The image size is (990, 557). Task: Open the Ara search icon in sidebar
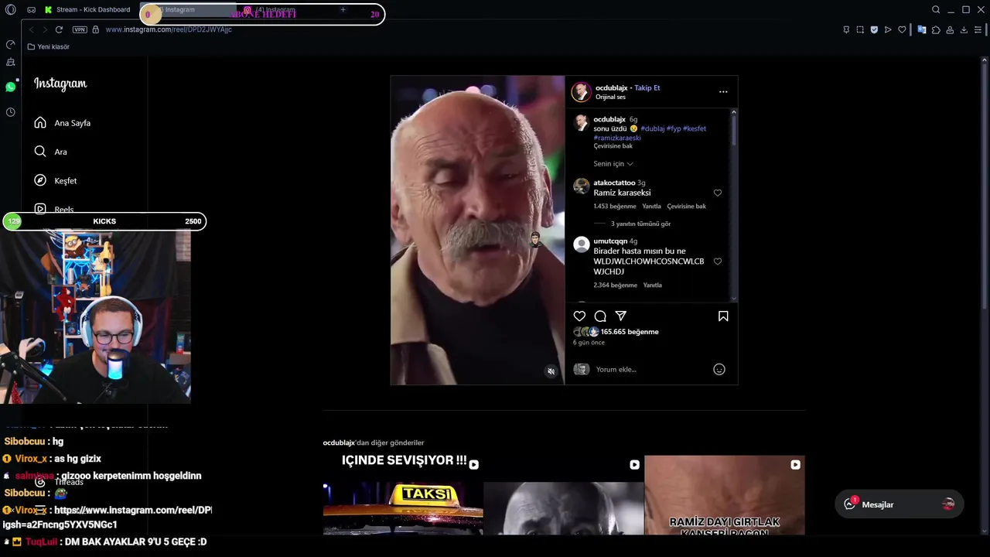pos(40,152)
